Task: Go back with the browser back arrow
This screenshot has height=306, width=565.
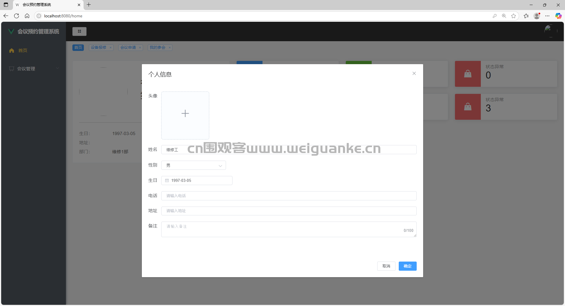Action: [x=6, y=16]
